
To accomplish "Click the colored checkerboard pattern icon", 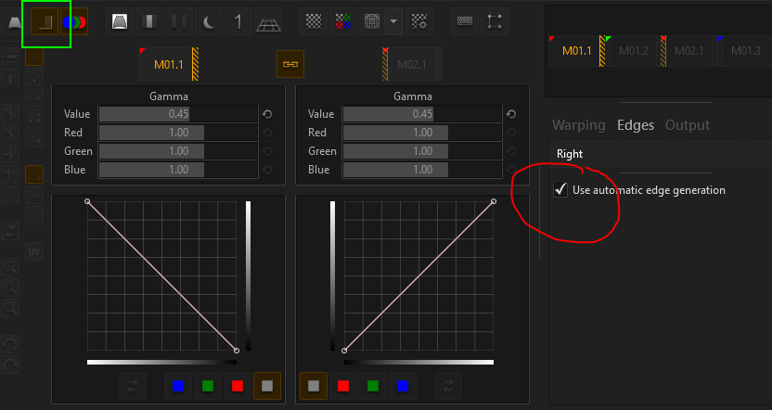I will [343, 22].
